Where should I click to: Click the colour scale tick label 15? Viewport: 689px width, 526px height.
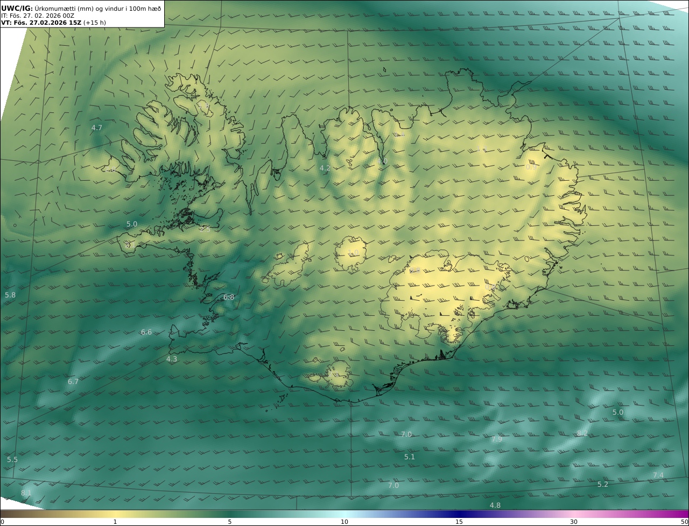point(459,522)
